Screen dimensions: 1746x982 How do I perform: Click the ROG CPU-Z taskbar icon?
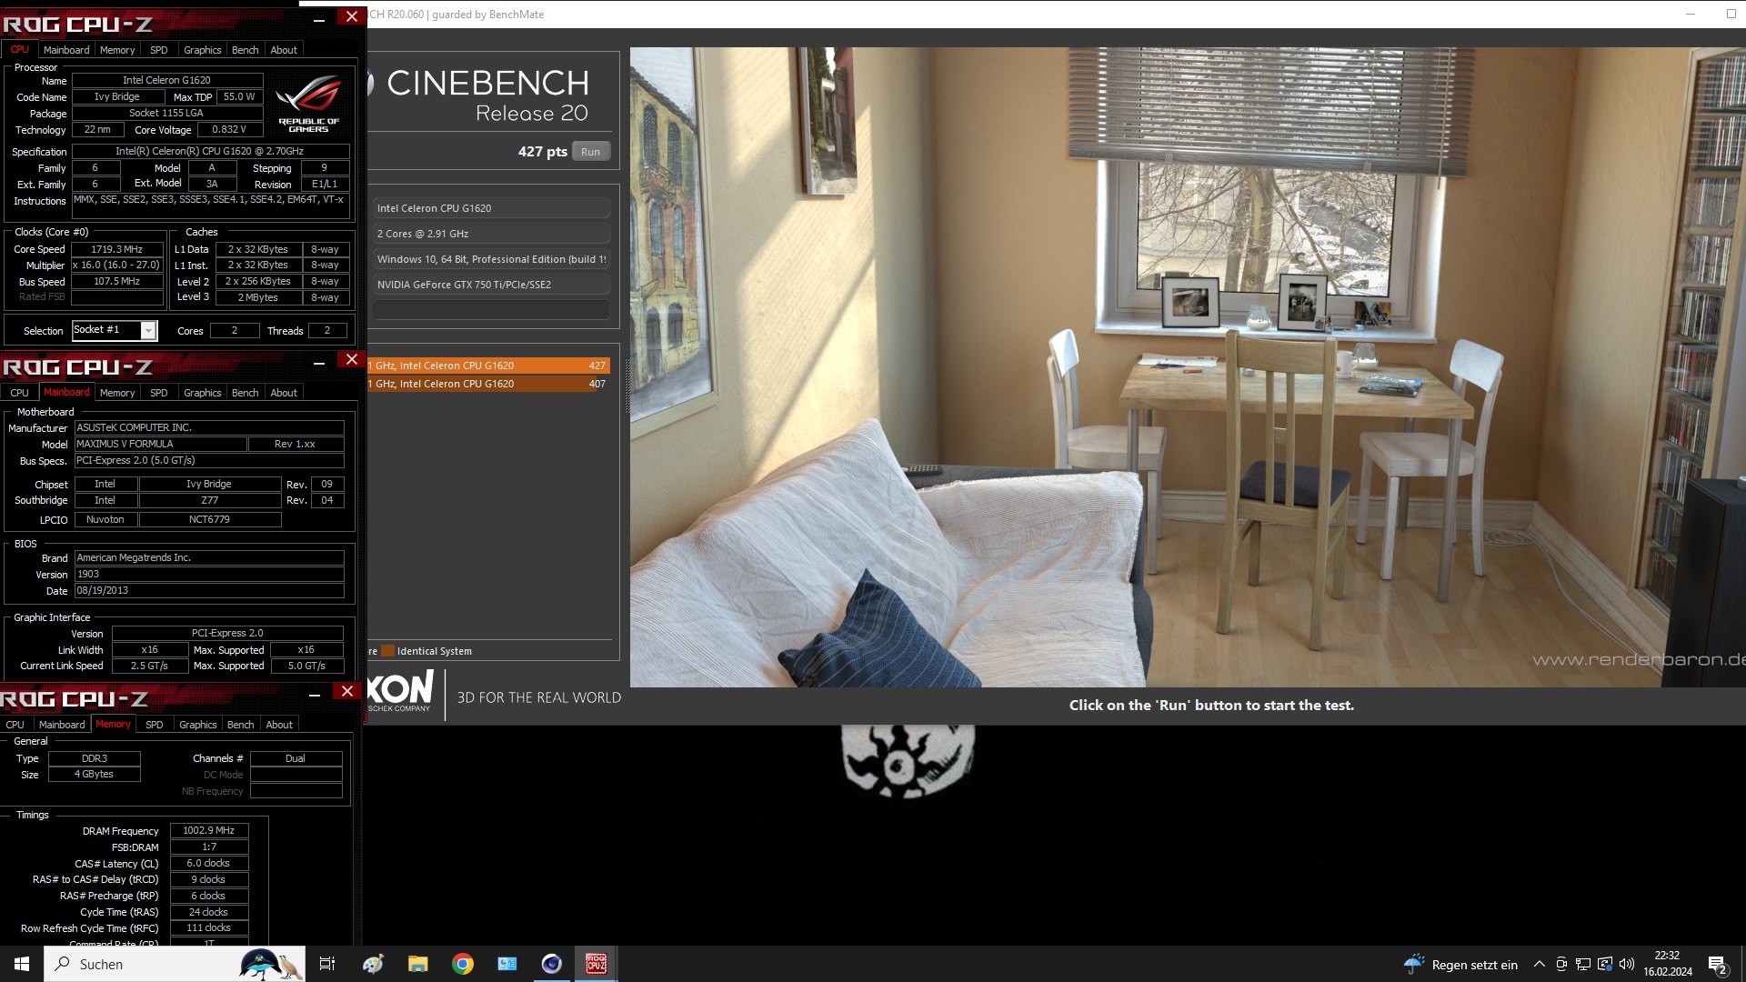pos(597,964)
